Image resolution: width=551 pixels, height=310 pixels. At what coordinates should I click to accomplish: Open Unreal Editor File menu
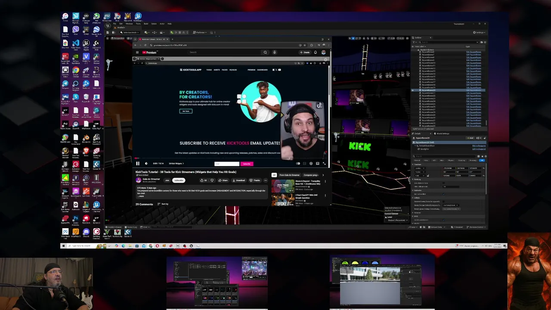115,24
